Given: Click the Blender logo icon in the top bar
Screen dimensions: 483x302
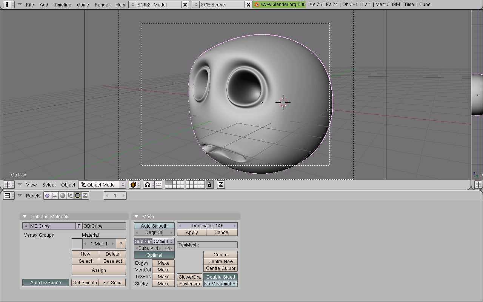Looking at the screenshot, I should (x=257, y=5).
